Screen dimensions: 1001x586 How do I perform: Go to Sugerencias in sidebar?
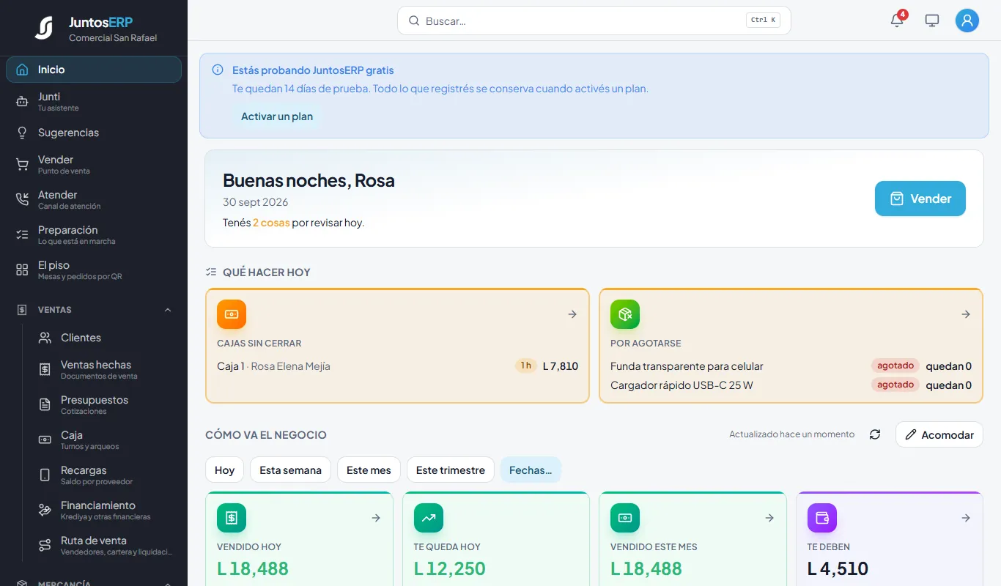94,133
